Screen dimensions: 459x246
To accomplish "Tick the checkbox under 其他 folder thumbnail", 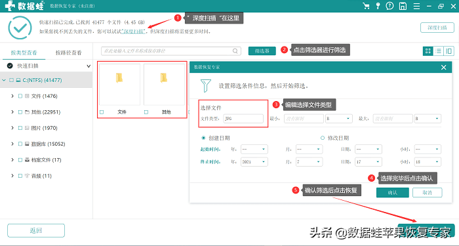I will [146, 112].
